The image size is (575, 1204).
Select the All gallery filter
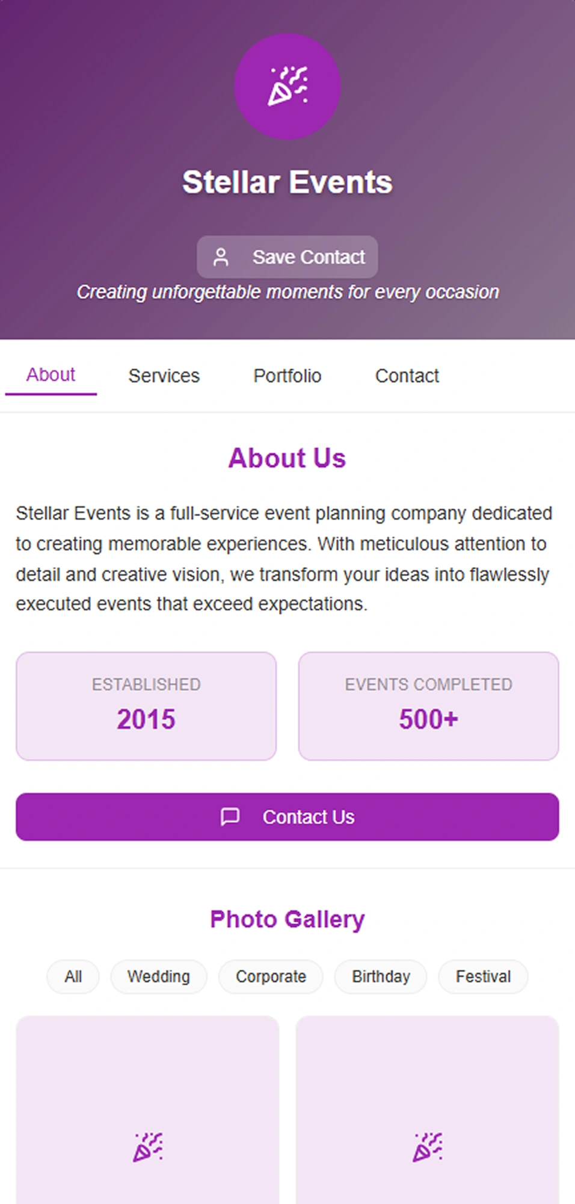(x=73, y=976)
